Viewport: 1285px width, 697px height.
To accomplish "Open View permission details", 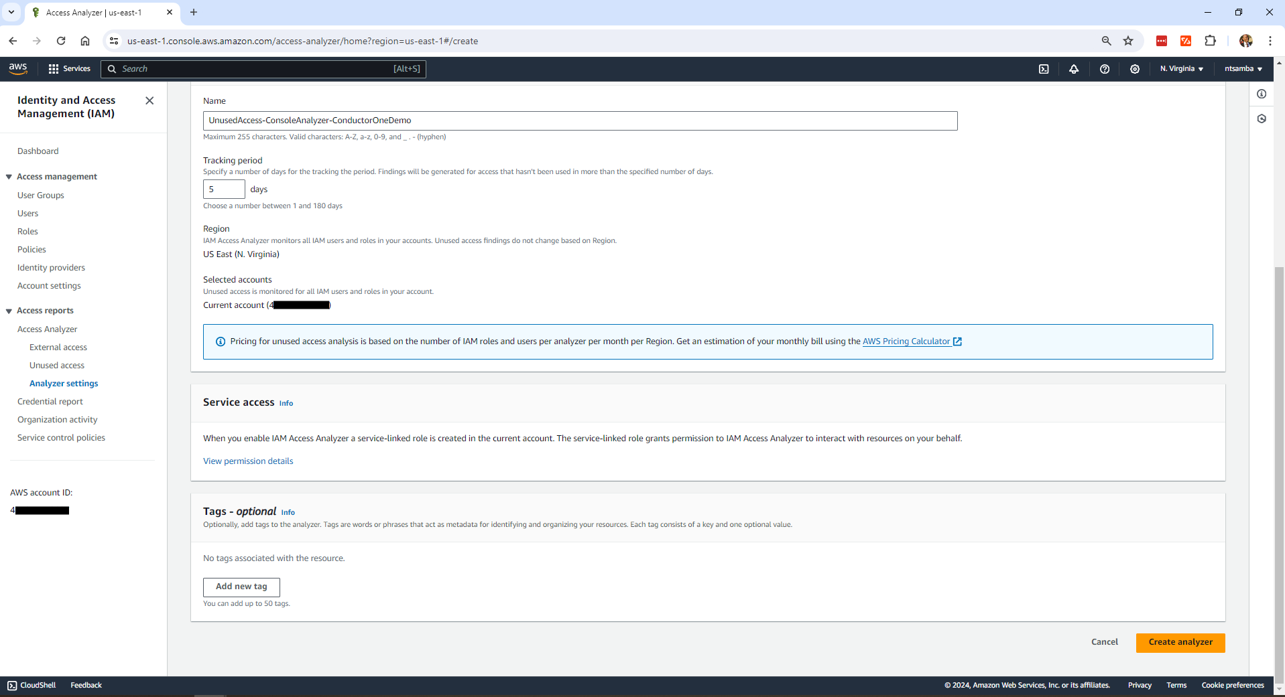I will point(248,461).
